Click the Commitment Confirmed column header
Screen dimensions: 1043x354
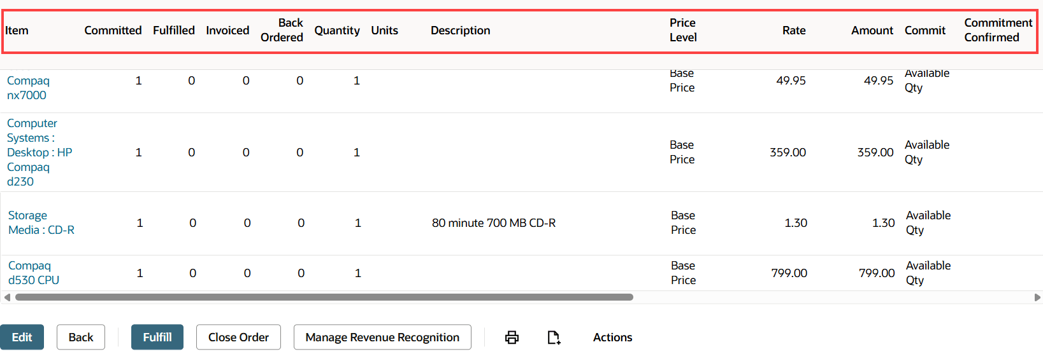pos(998,30)
